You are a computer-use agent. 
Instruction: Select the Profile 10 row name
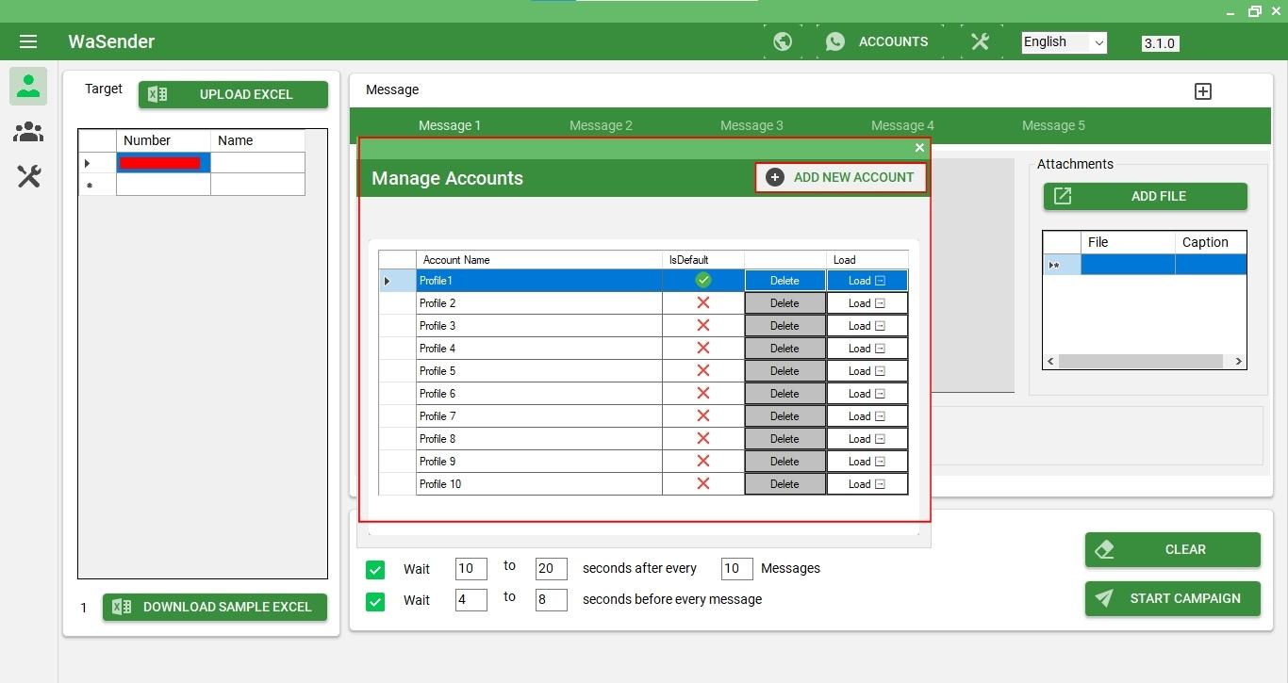(x=538, y=484)
